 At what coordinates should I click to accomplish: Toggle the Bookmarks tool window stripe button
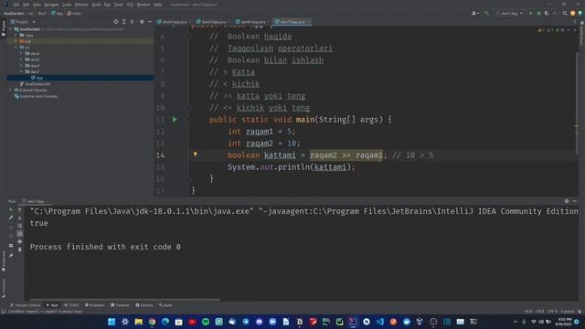(4, 261)
